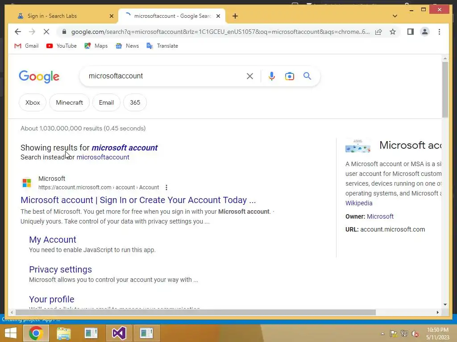The image size is (457, 342).
Task: Click inside the Google search box
Action: [165, 76]
